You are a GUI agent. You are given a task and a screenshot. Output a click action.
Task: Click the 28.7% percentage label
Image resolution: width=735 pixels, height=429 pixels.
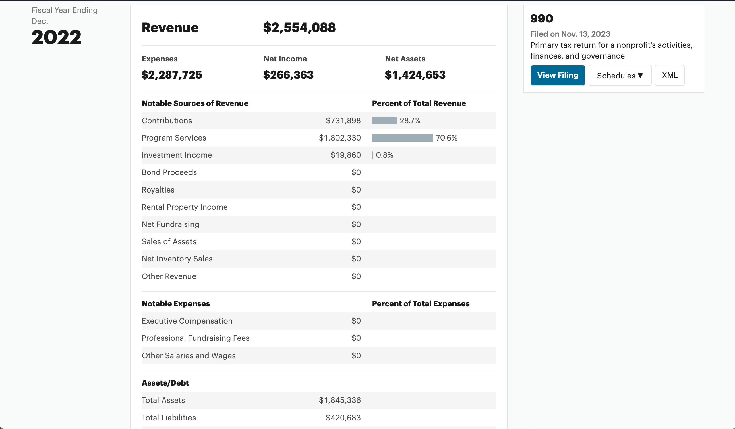point(410,120)
